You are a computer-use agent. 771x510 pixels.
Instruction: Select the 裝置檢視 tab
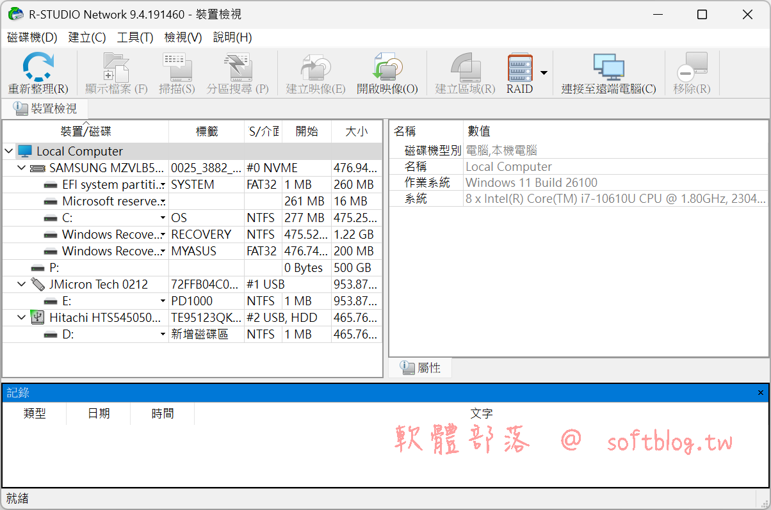(x=45, y=109)
